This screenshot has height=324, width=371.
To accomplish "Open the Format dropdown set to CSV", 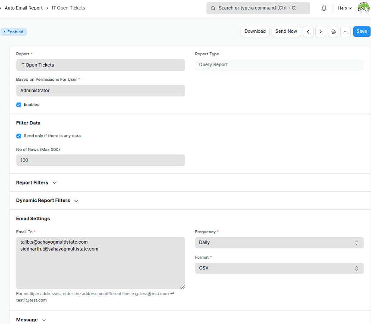I will point(279,268).
